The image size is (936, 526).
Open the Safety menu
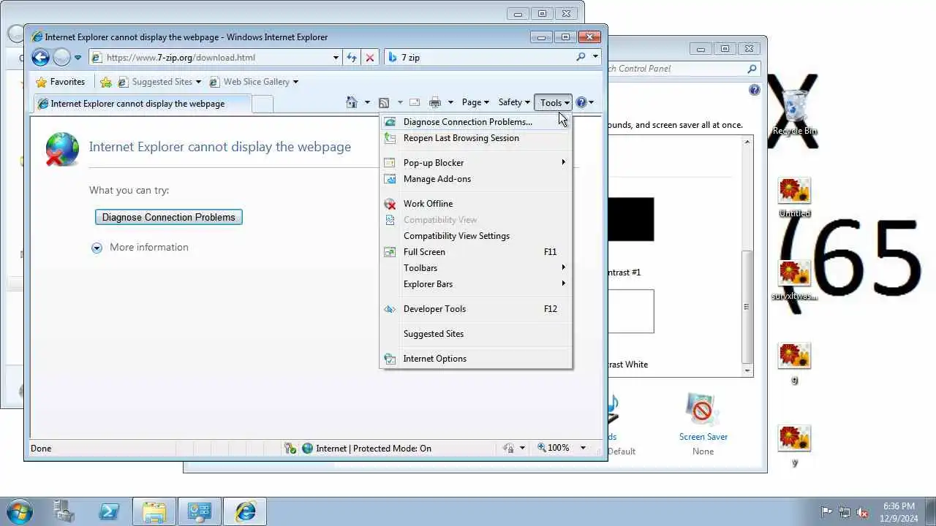pyautogui.click(x=514, y=103)
